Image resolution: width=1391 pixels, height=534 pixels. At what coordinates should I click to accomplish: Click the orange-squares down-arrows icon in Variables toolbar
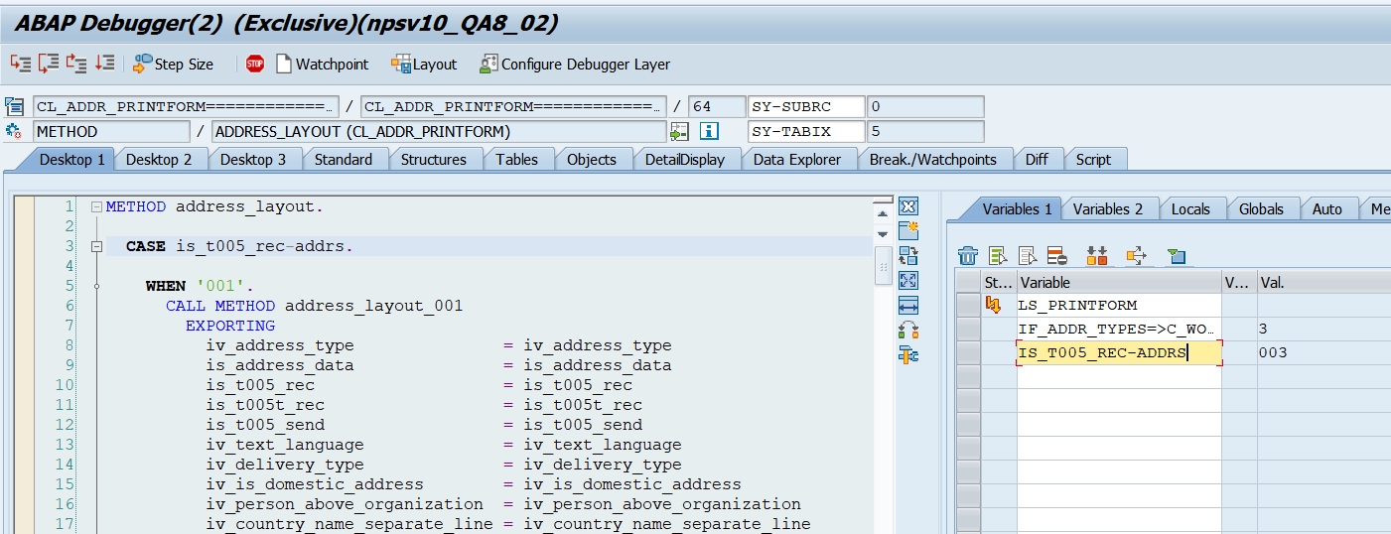point(1096,256)
